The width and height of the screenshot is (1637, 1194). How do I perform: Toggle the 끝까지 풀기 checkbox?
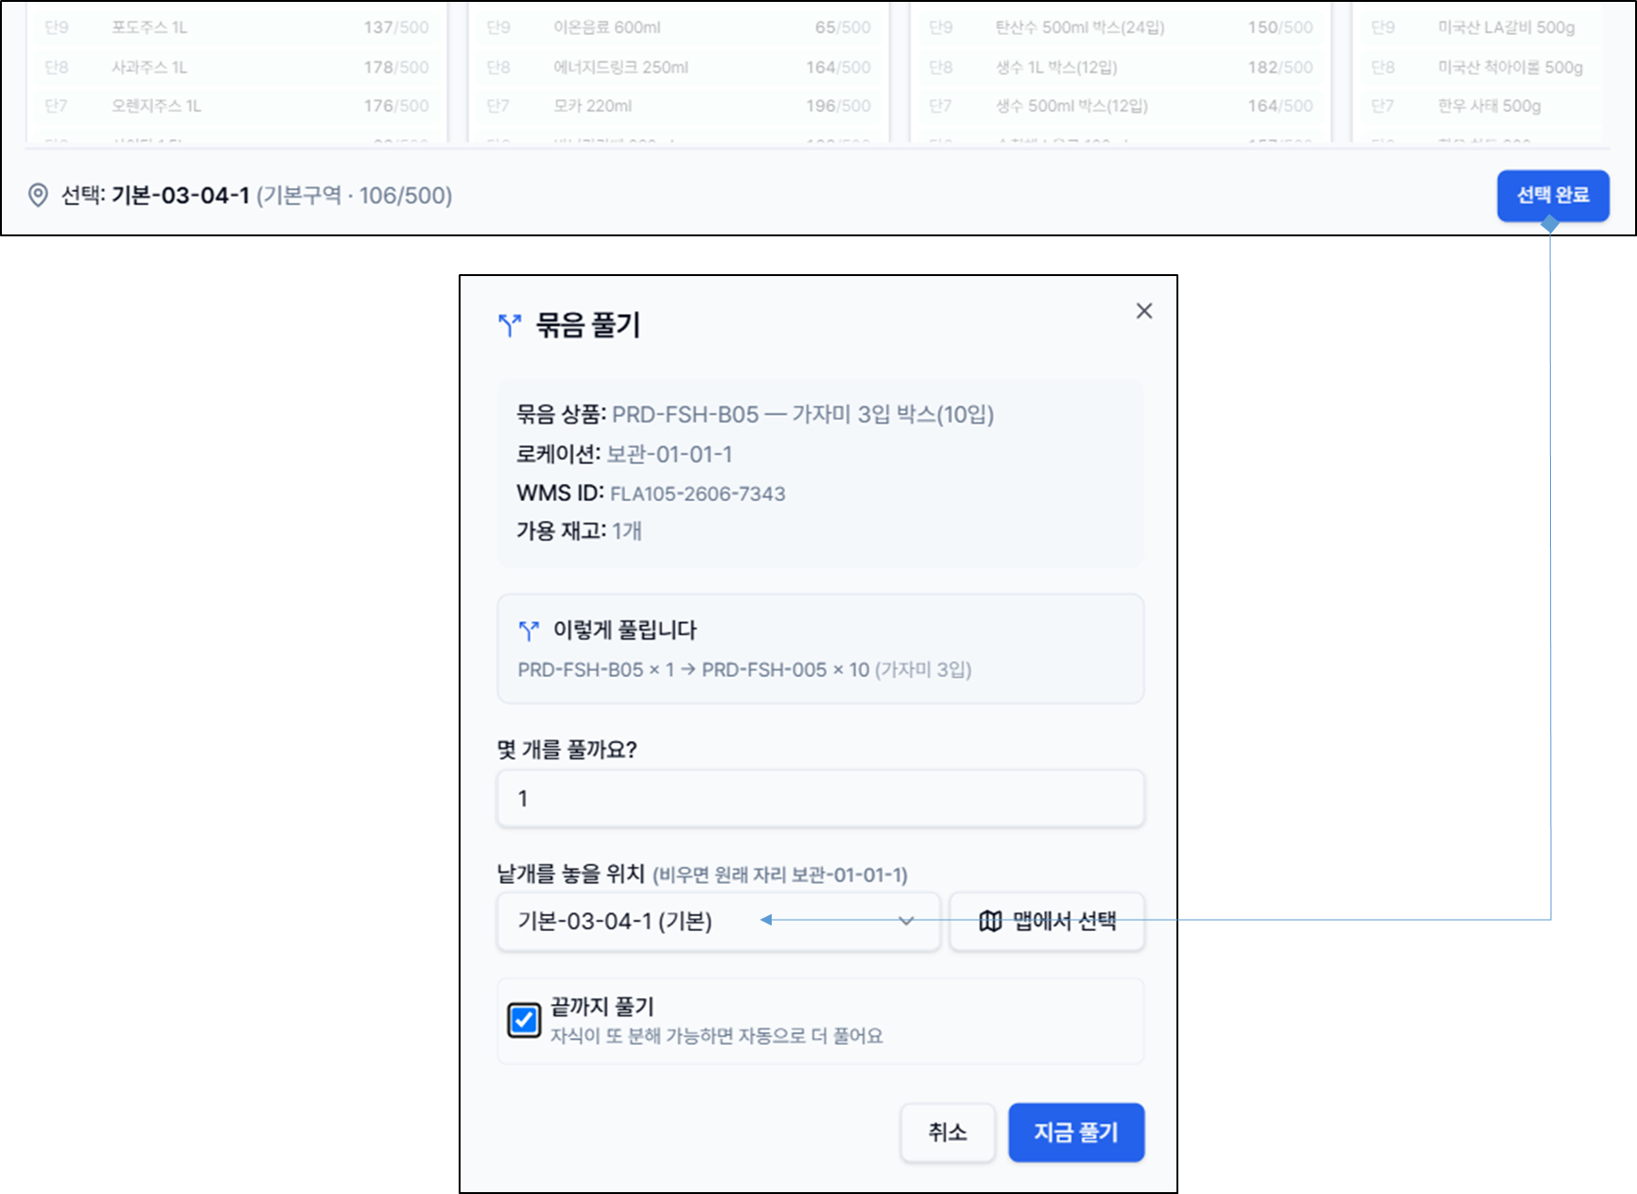tap(524, 1020)
